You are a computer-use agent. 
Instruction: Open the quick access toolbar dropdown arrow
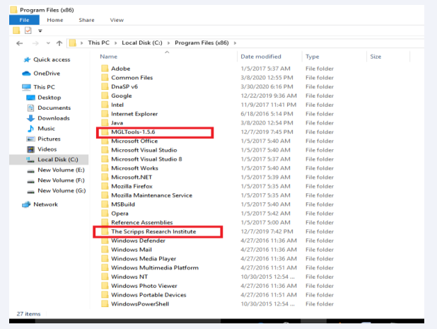click(40, 31)
